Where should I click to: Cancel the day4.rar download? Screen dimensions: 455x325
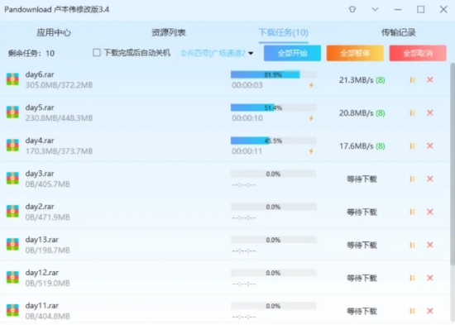pyautogui.click(x=430, y=146)
